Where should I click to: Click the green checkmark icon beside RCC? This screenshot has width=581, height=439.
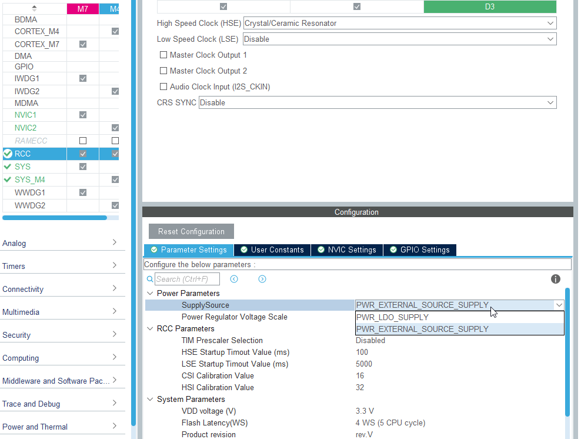click(x=8, y=154)
